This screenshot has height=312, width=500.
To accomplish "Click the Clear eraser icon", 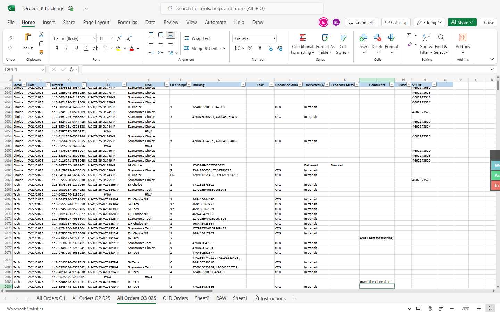I will (410, 44).
